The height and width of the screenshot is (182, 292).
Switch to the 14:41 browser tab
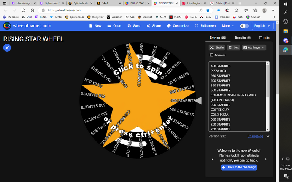click(x=109, y=3)
